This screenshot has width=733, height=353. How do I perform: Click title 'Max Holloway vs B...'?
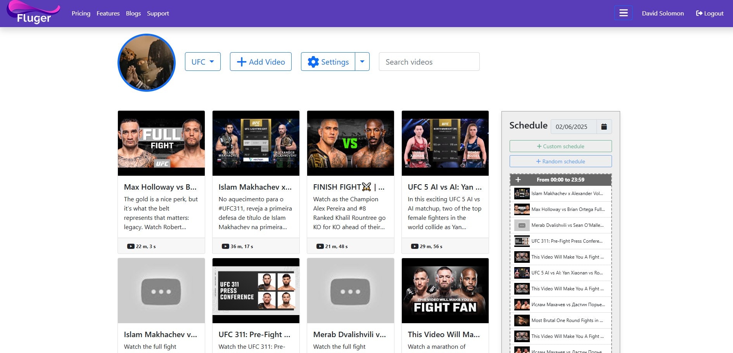[x=160, y=187]
